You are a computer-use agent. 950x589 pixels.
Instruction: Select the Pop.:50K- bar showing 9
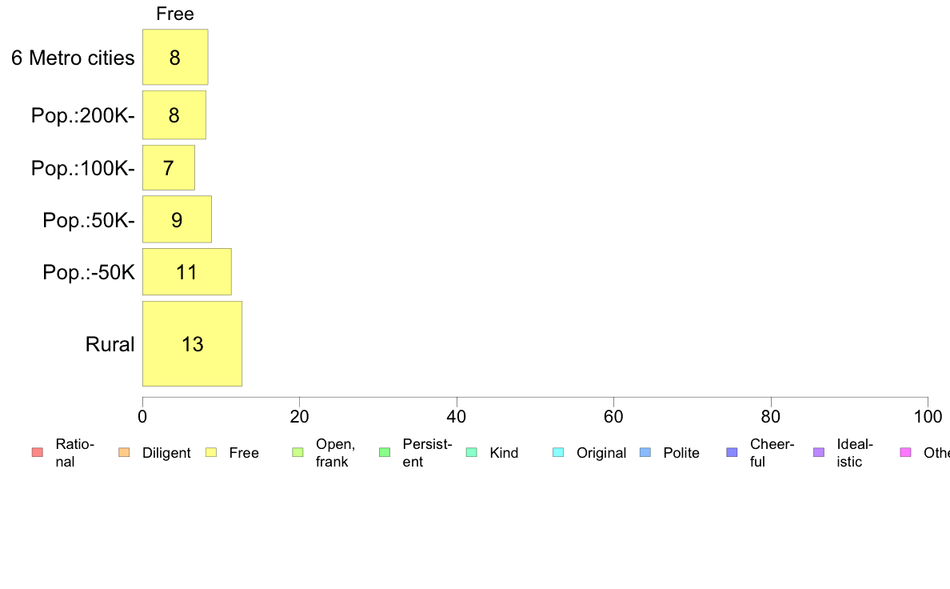point(177,219)
